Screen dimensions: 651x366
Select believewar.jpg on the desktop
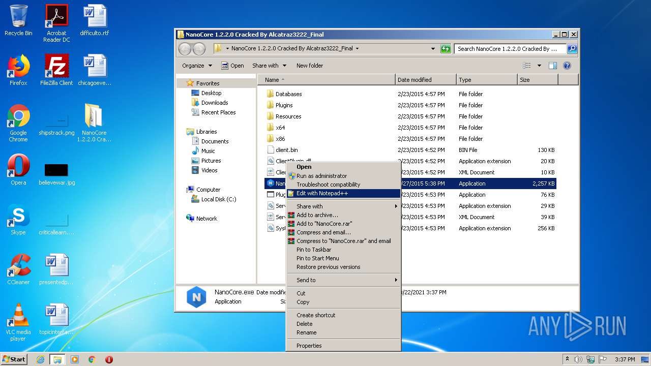(56, 174)
